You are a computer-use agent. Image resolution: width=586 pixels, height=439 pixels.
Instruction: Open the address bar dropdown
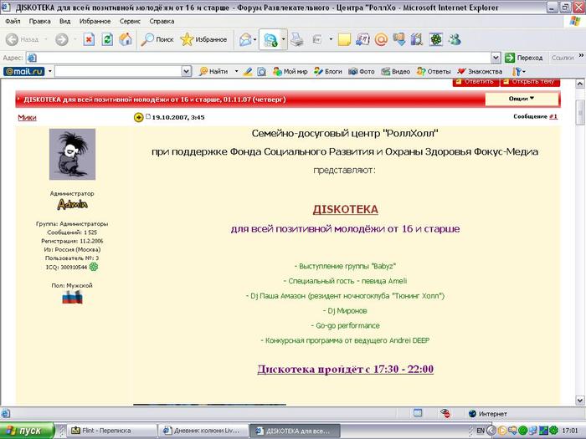pos(496,58)
